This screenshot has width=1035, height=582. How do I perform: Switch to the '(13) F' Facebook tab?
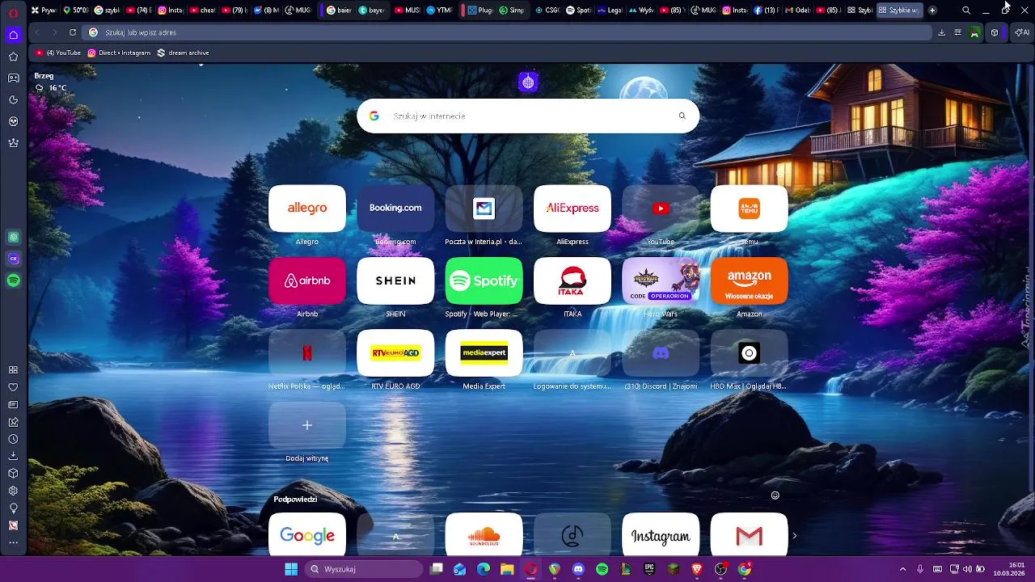click(768, 11)
